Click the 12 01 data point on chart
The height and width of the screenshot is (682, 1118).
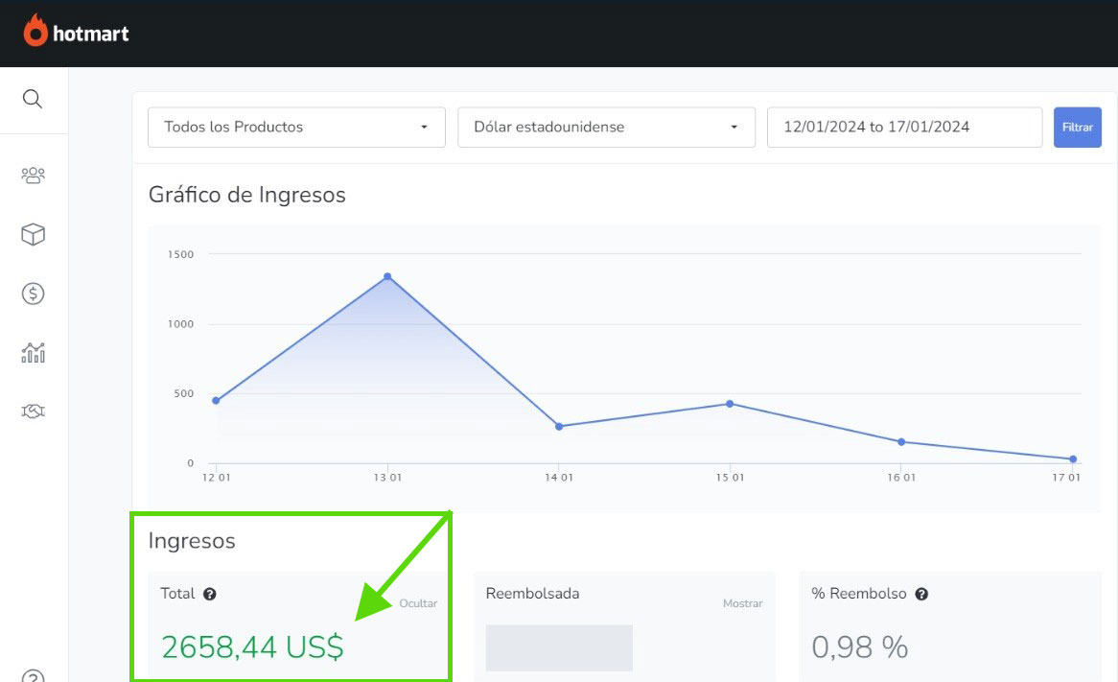pyautogui.click(x=216, y=401)
